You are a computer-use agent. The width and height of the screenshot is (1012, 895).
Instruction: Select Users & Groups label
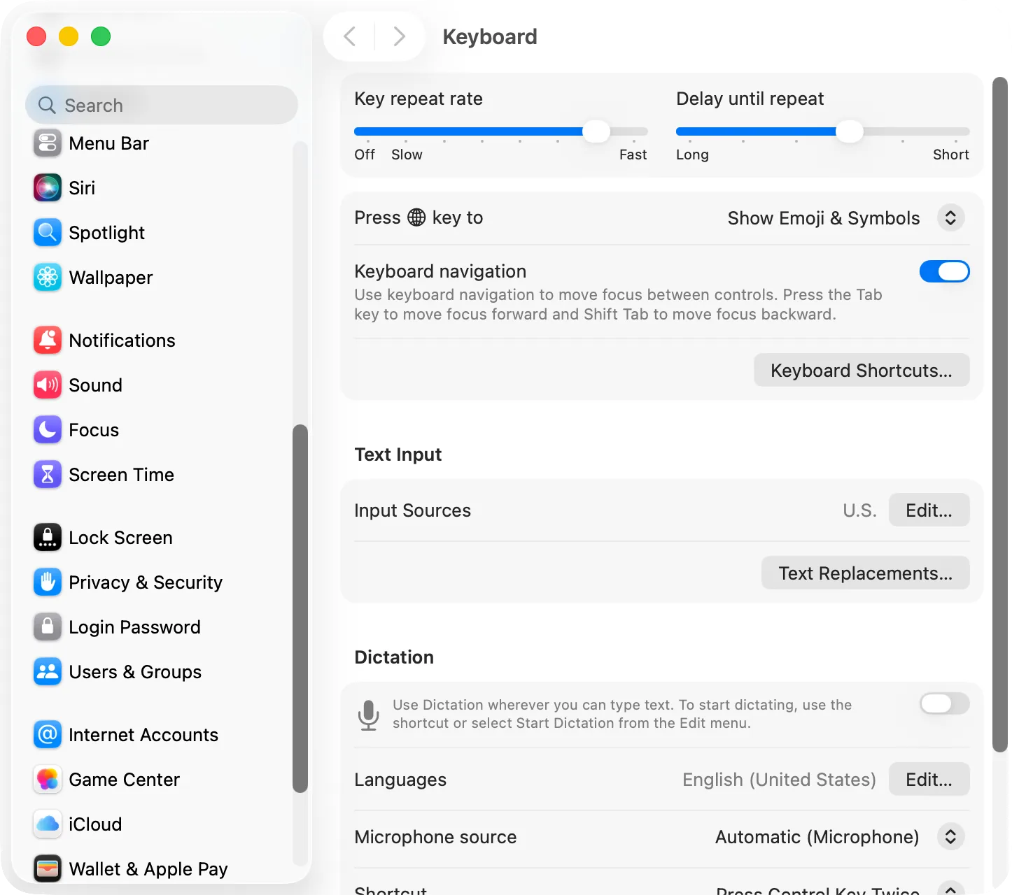pos(135,672)
